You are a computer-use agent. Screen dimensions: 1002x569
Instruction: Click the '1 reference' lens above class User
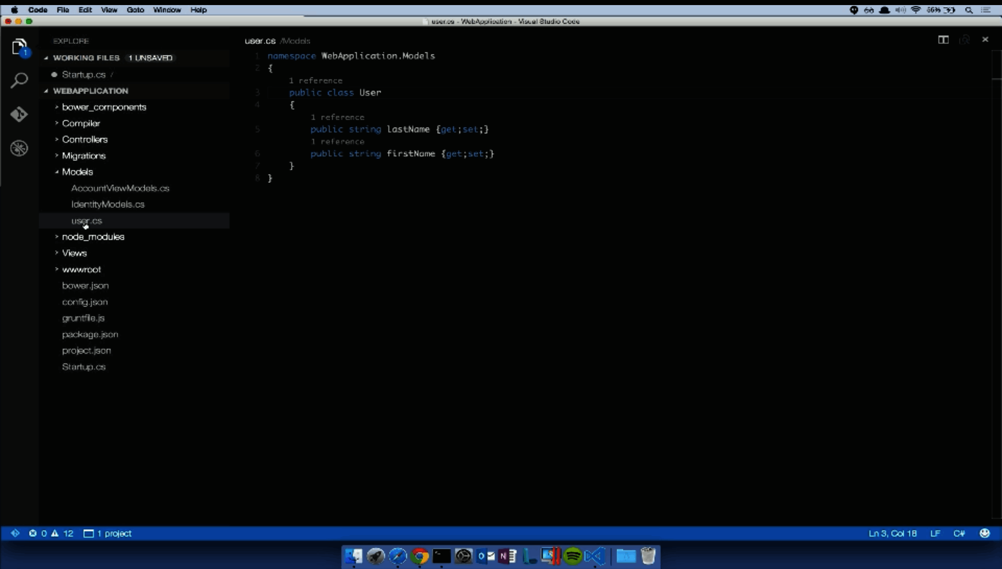pos(315,81)
